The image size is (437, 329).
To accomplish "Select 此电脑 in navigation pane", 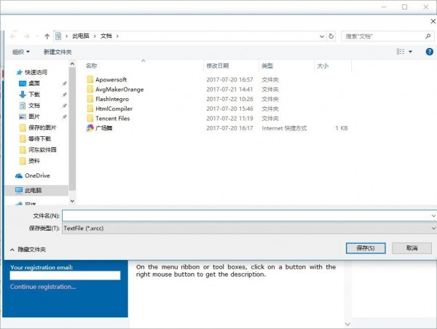I will (x=34, y=190).
